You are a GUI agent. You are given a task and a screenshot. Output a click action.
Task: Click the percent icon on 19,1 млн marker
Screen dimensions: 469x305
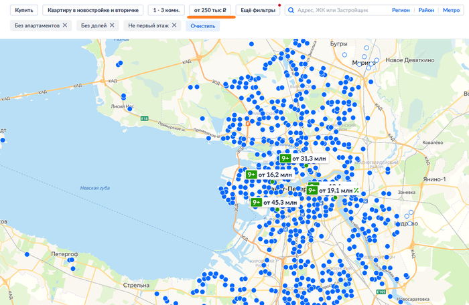(x=356, y=190)
